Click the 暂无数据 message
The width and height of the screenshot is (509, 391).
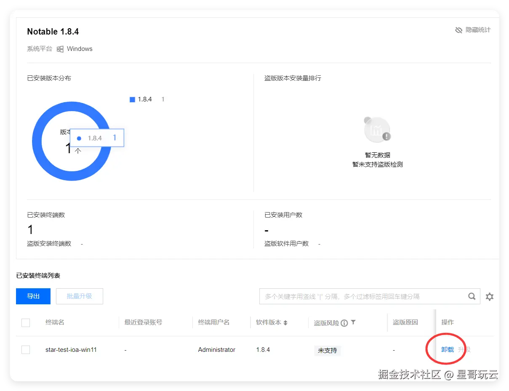(x=378, y=155)
